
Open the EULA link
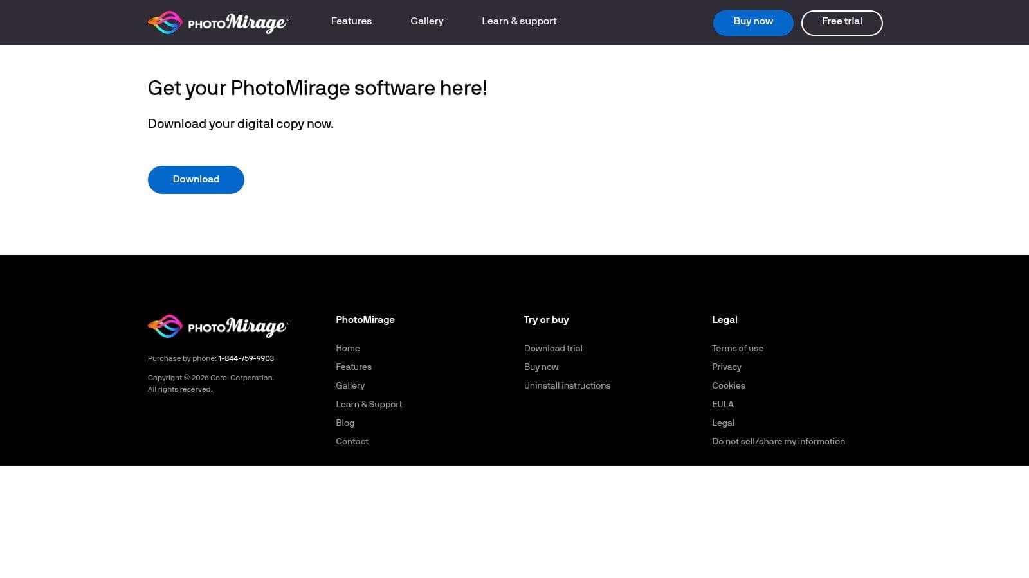723,404
